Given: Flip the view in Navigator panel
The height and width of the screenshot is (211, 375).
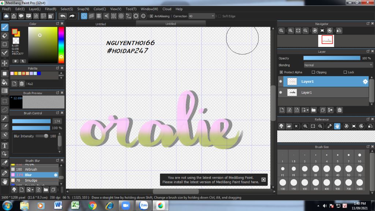Looking at the screenshot, I should [x=339, y=31].
